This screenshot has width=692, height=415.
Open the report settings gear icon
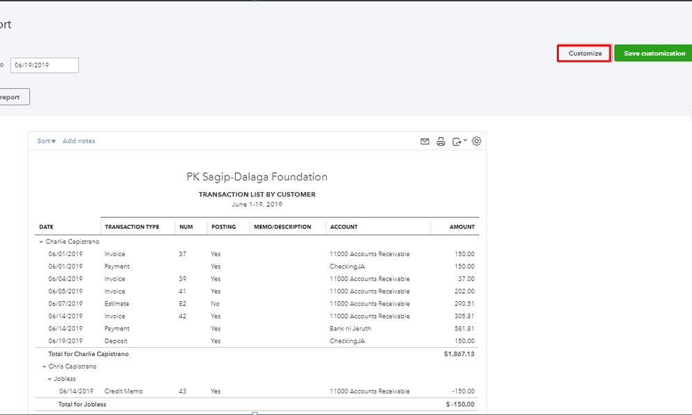476,142
